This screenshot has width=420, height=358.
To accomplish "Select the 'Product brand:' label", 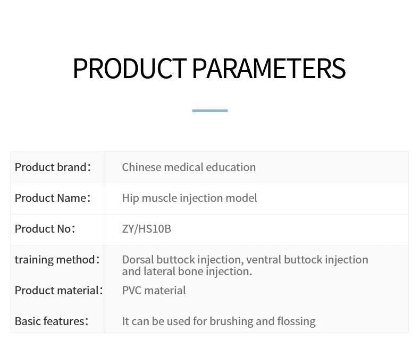I will [x=53, y=167].
